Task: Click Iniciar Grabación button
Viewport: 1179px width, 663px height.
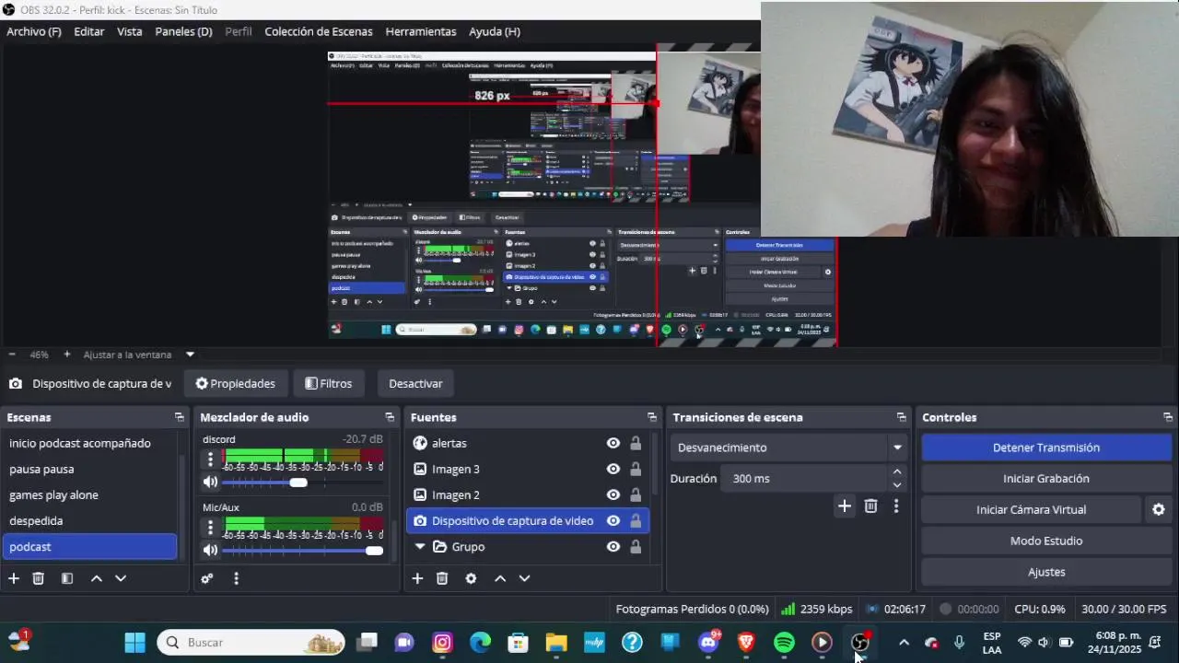Action: click(x=1046, y=479)
